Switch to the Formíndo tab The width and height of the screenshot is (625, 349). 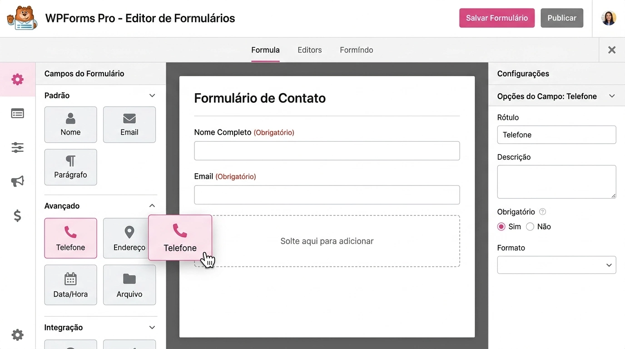[x=357, y=50]
